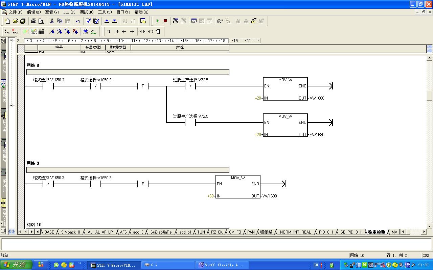Toggle symbol information table view
This screenshot has width=433, height=270.
(41, 31)
